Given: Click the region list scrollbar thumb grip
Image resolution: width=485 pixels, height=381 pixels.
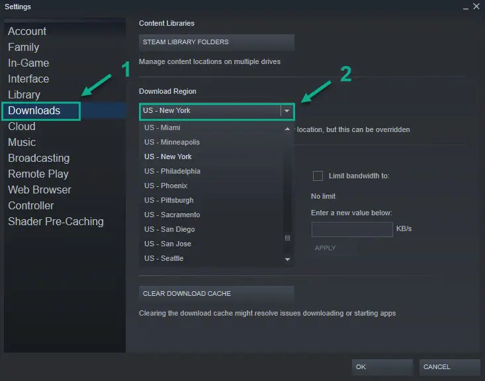Looking at the screenshot, I should [287, 238].
